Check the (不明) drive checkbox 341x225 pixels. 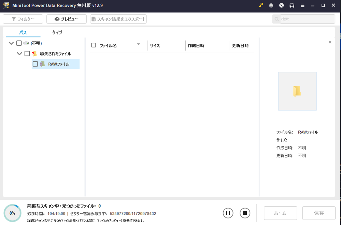pos(19,43)
